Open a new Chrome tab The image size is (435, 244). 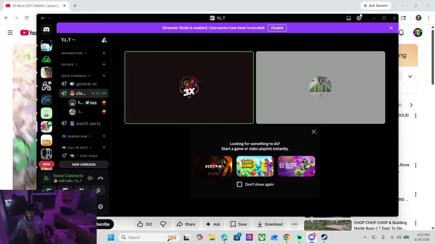[x=75, y=6]
